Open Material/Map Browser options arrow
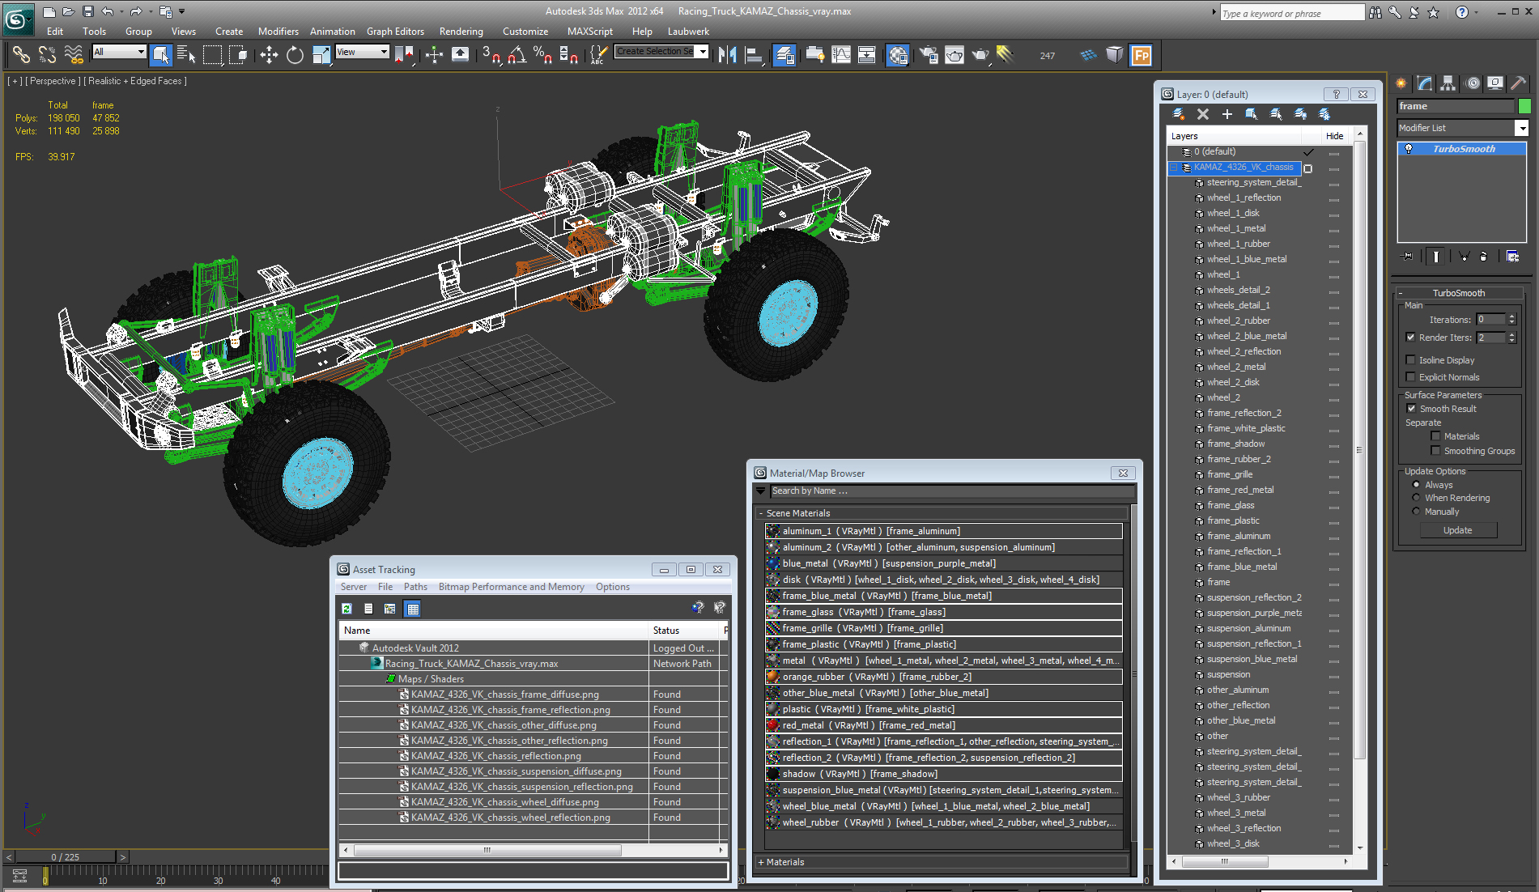The image size is (1539, 892). (x=760, y=491)
